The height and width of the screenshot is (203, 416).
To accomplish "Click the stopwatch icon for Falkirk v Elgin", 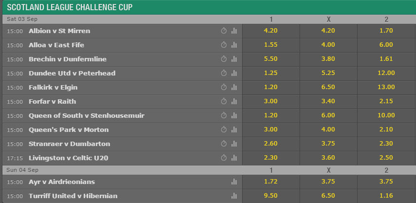I will click(224, 87).
